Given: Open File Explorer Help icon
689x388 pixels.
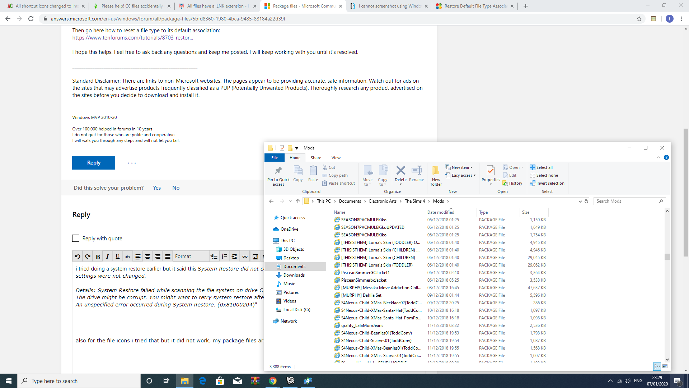Looking at the screenshot, I should click(666, 157).
